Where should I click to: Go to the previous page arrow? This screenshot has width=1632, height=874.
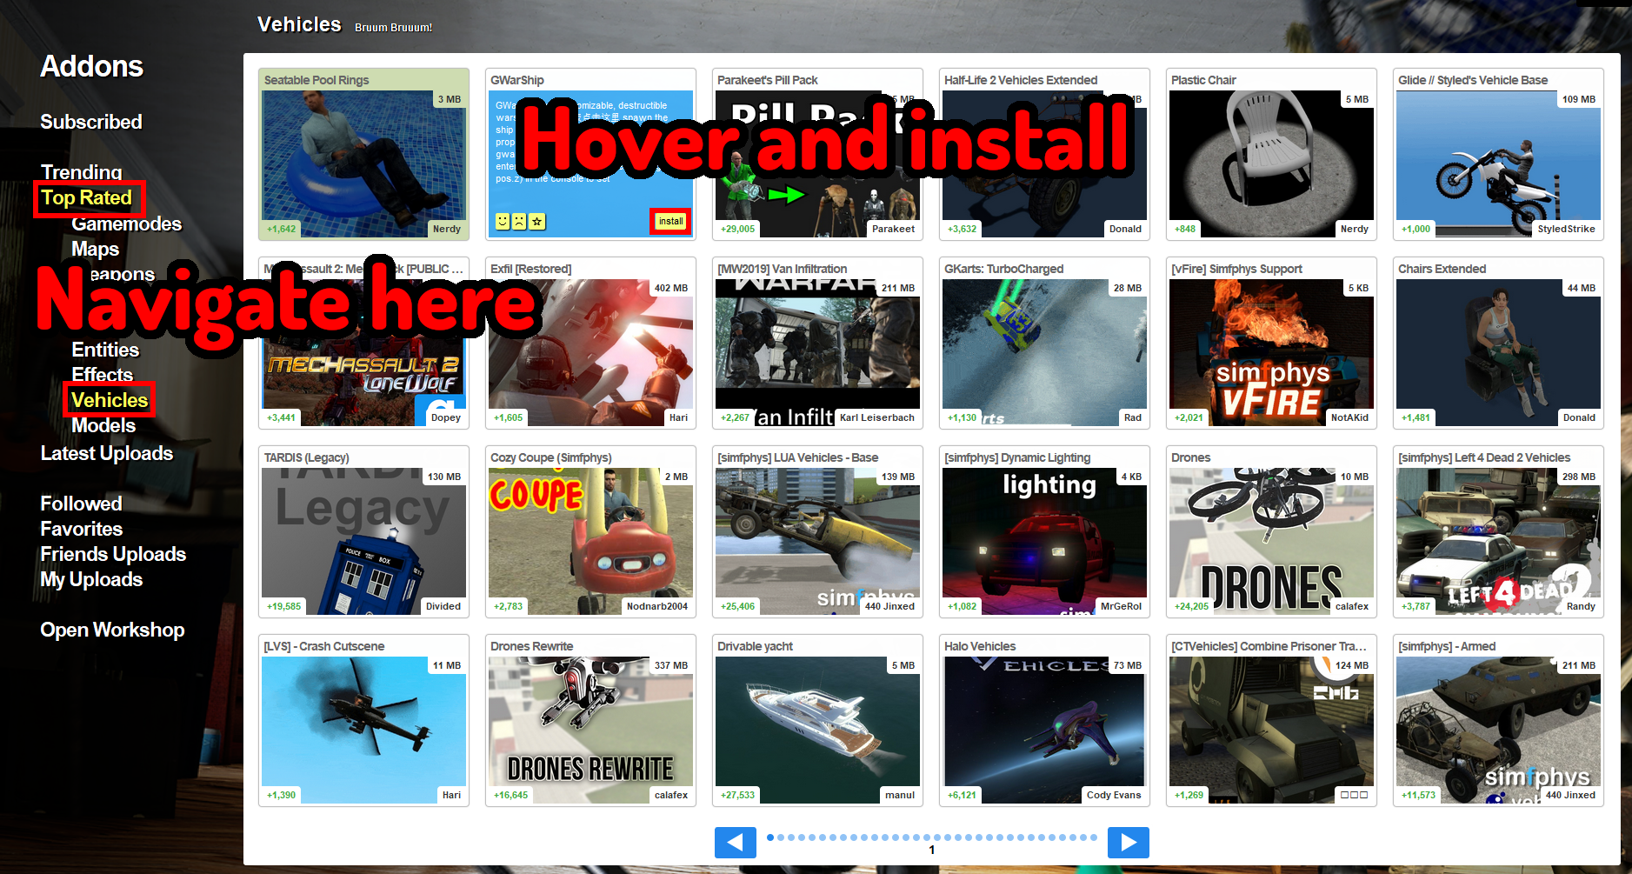[x=736, y=843]
